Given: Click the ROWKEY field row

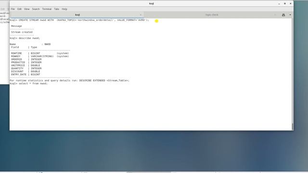Looking at the screenshot, I should 40,56.
